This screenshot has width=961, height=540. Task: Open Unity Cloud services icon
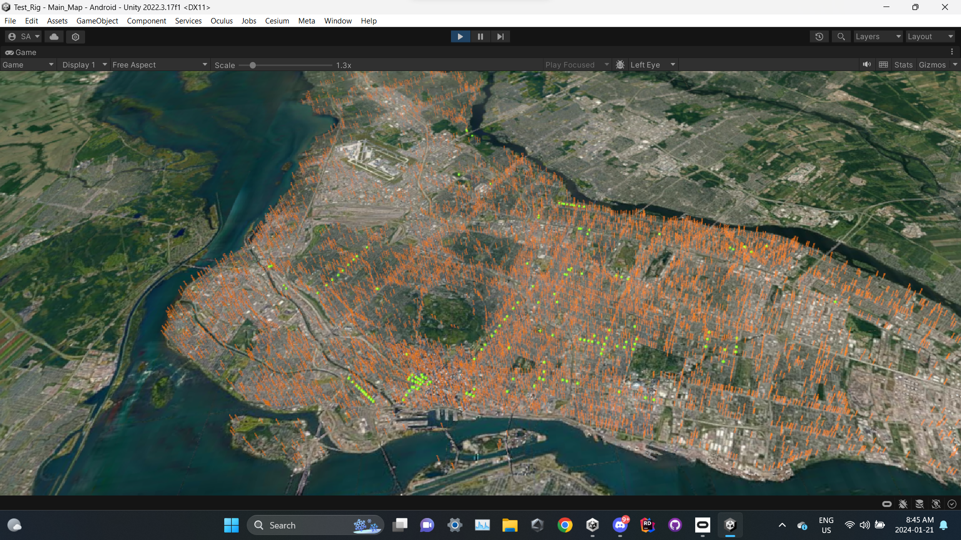click(x=54, y=36)
